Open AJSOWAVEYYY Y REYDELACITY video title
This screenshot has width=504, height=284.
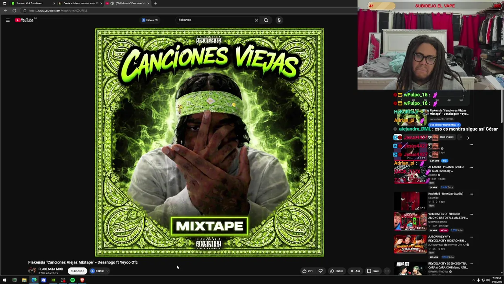pyautogui.click(x=447, y=239)
